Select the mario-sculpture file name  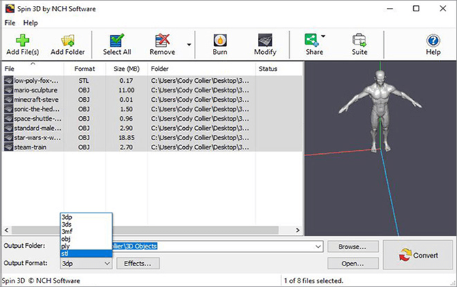click(x=36, y=90)
